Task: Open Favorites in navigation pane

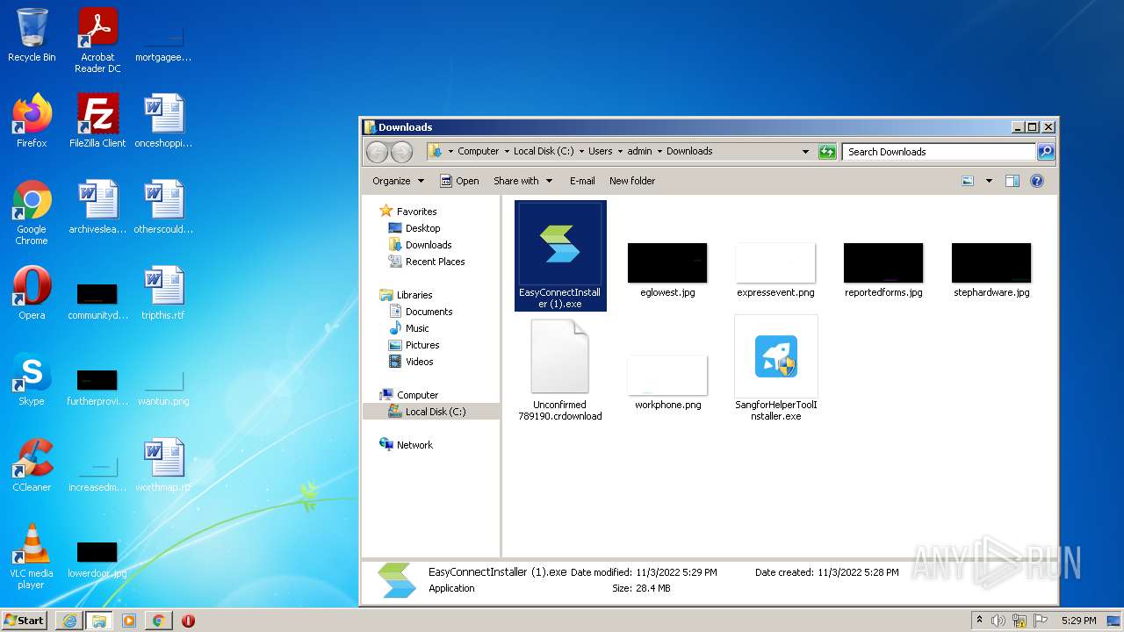Action: (416, 212)
